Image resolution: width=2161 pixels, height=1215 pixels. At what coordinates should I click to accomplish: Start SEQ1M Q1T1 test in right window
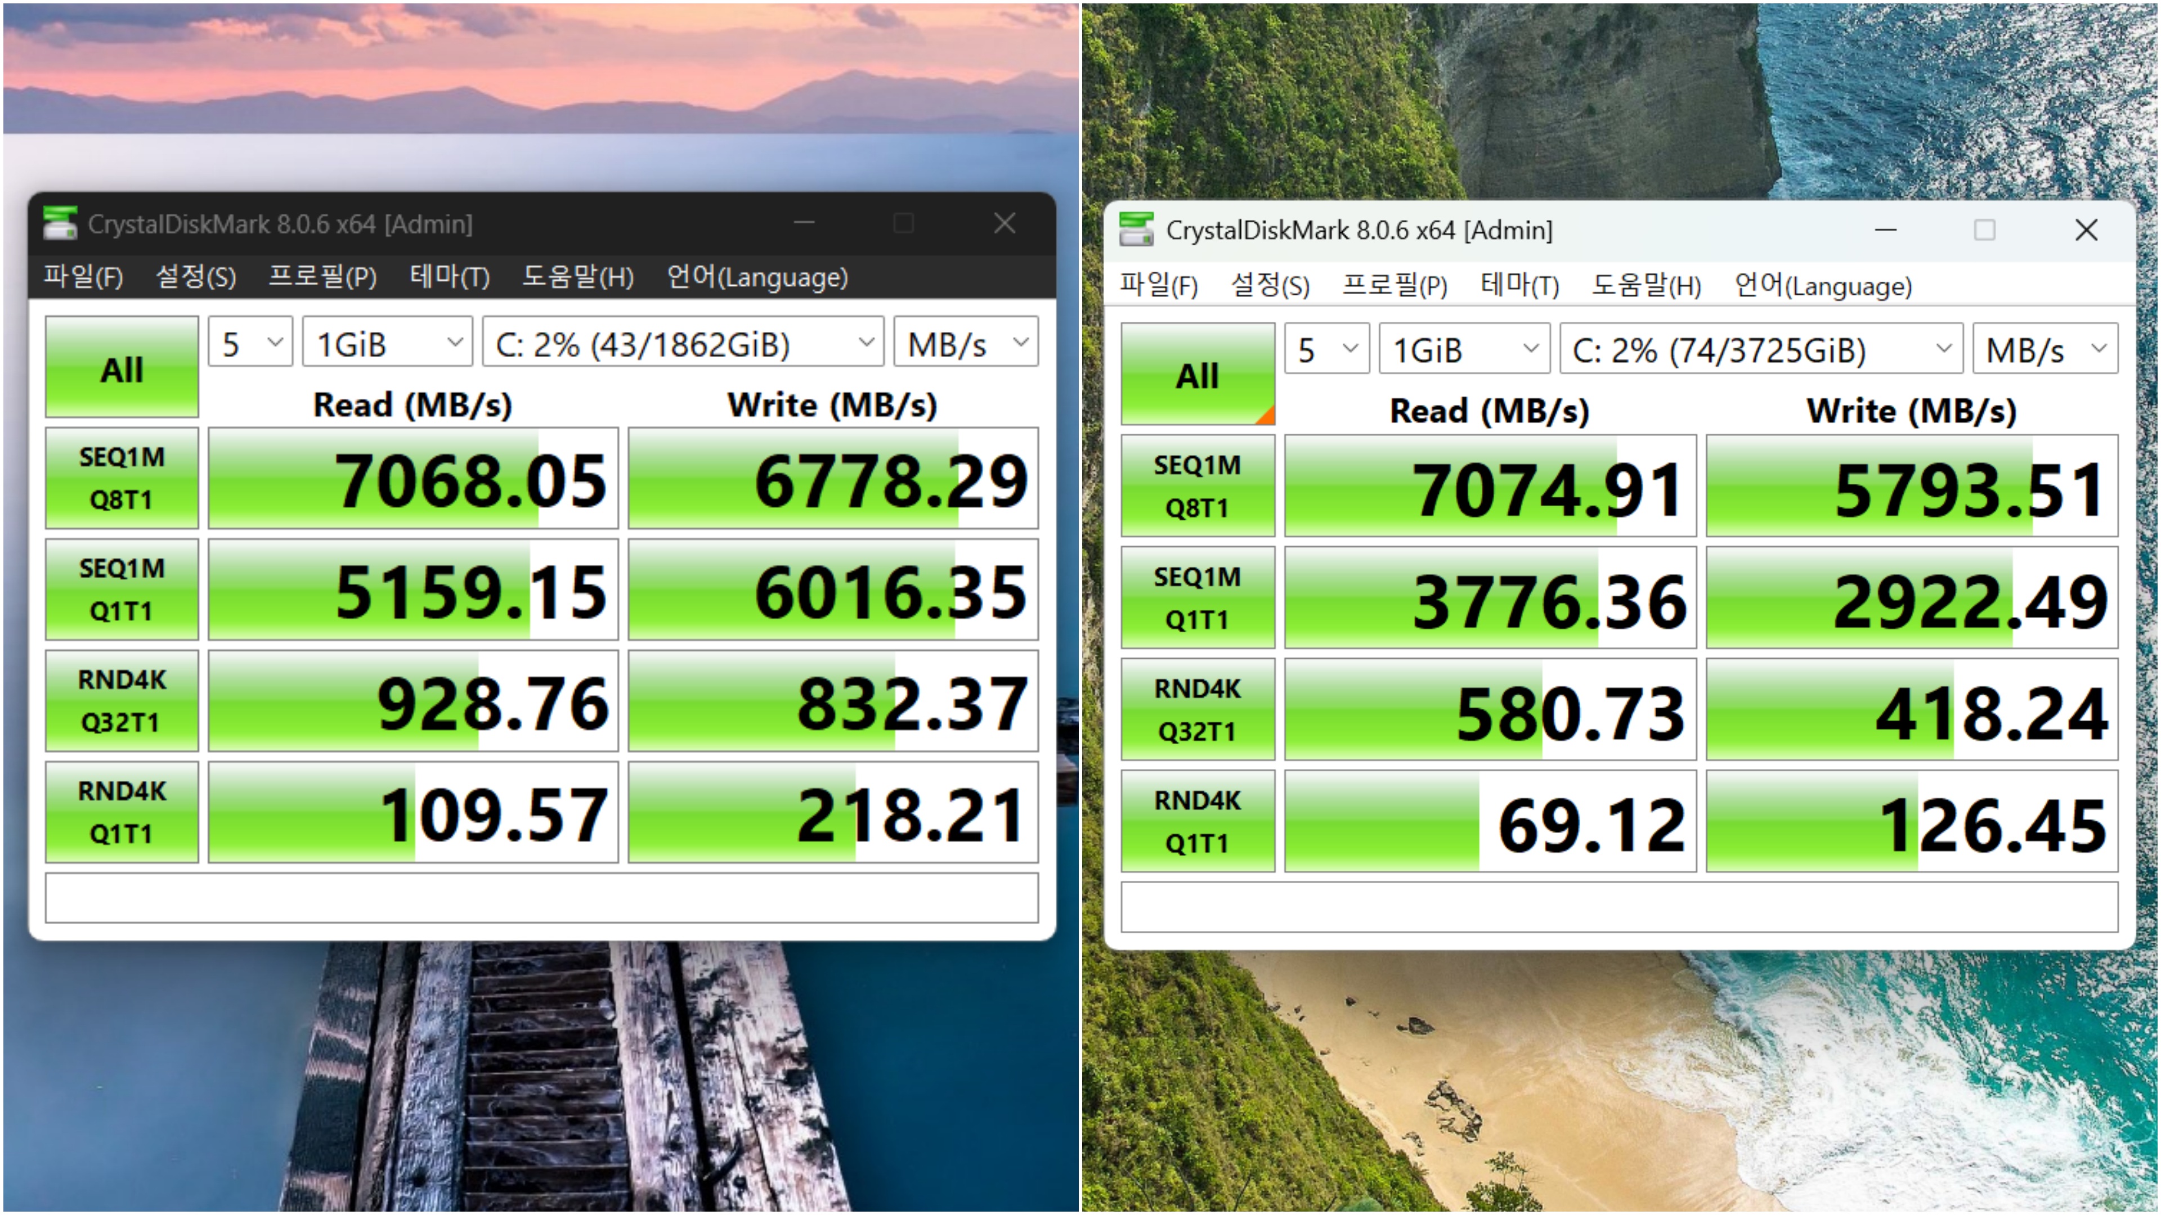(1197, 598)
